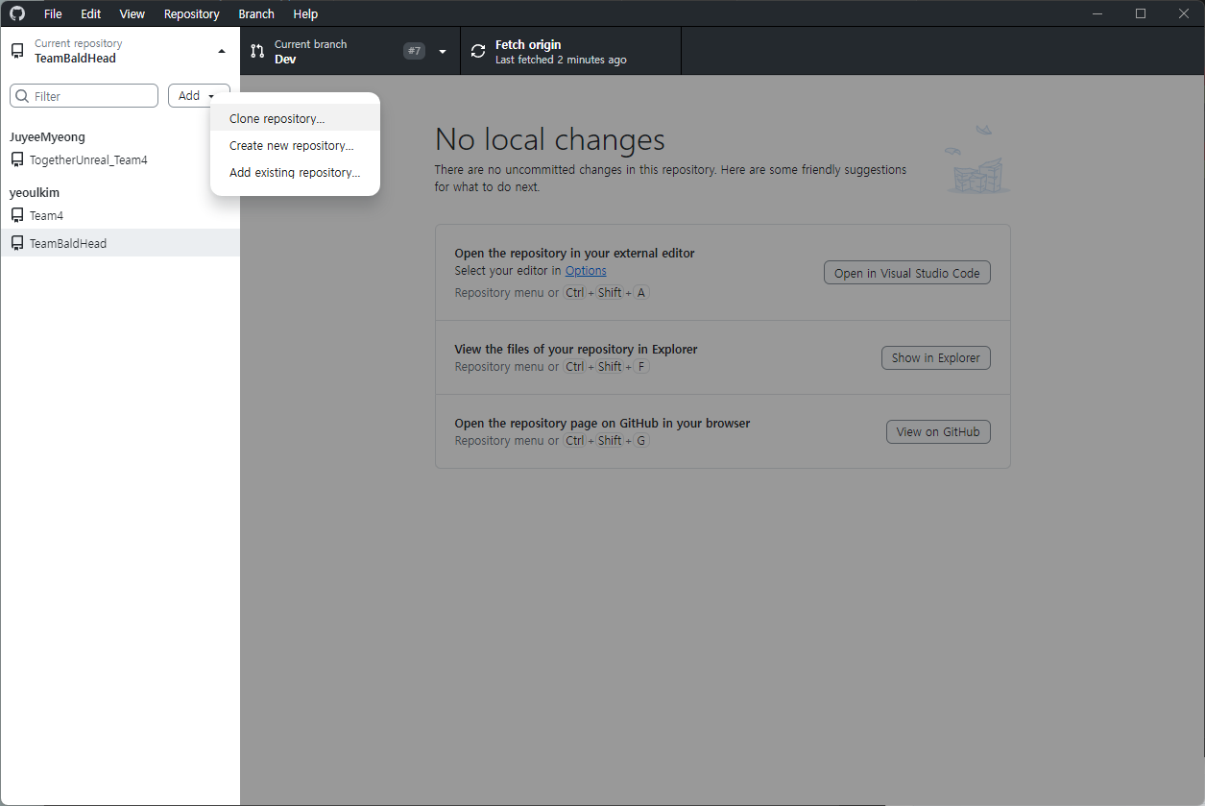Open the Branch menu
Screen dimensions: 1205x806
pyautogui.click(x=256, y=13)
